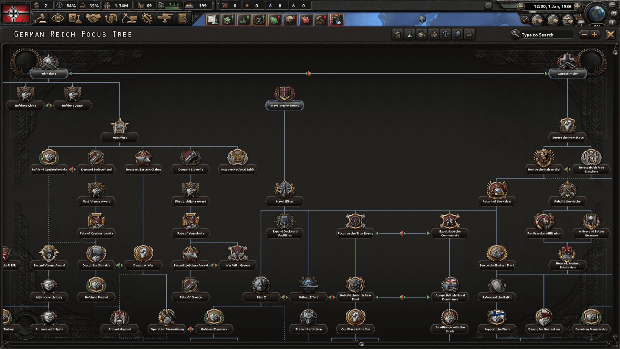Increase game speed with plus button

tap(577, 6)
